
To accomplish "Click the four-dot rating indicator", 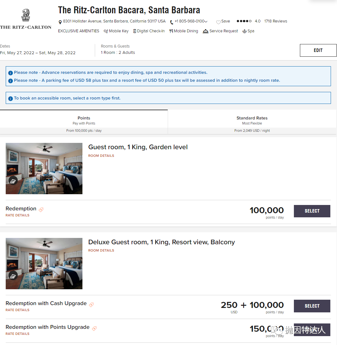I will click(x=244, y=21).
